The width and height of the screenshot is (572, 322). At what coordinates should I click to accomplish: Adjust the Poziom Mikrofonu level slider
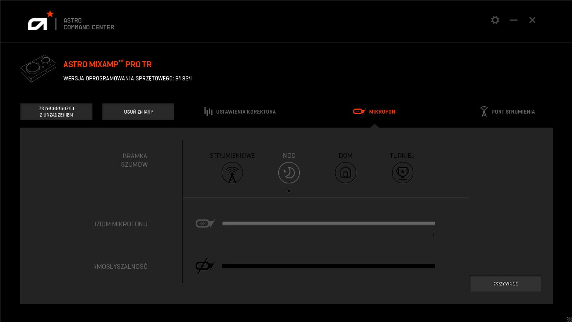328,224
